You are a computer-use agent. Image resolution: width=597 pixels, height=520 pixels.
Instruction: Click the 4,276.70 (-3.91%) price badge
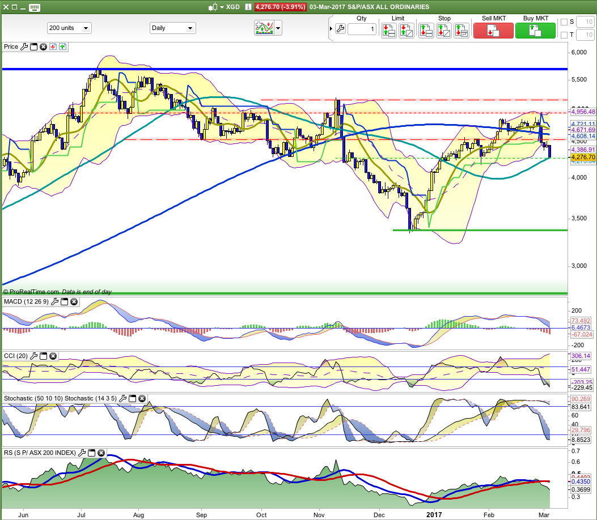280,7
